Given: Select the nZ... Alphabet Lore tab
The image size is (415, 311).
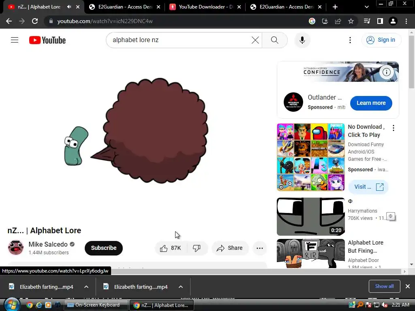Looking at the screenshot, I should 39,7.
